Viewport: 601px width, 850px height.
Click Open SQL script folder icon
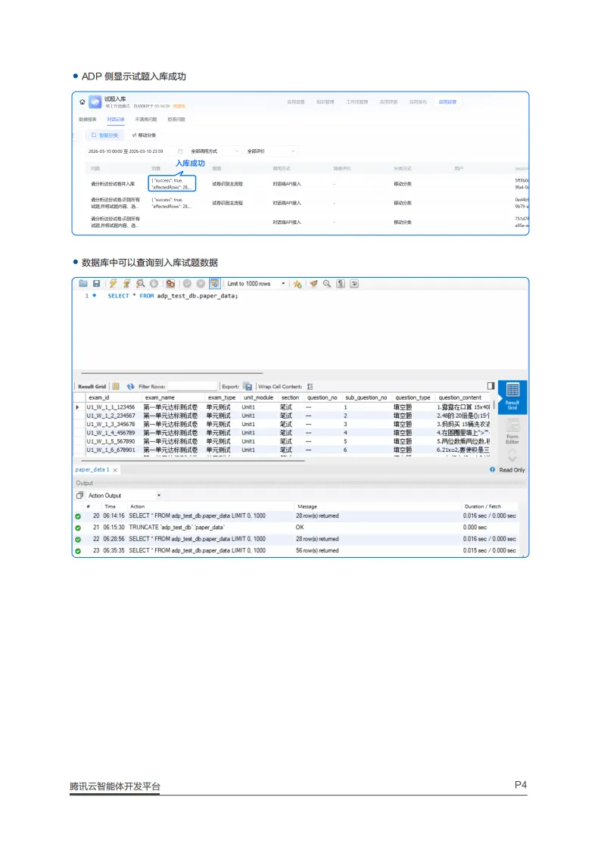point(83,284)
